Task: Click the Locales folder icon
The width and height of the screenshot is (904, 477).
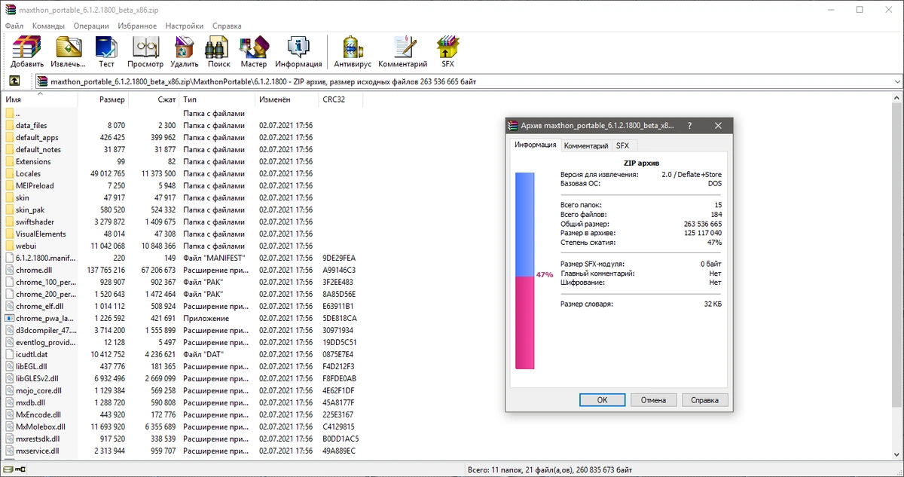Action: [x=10, y=173]
